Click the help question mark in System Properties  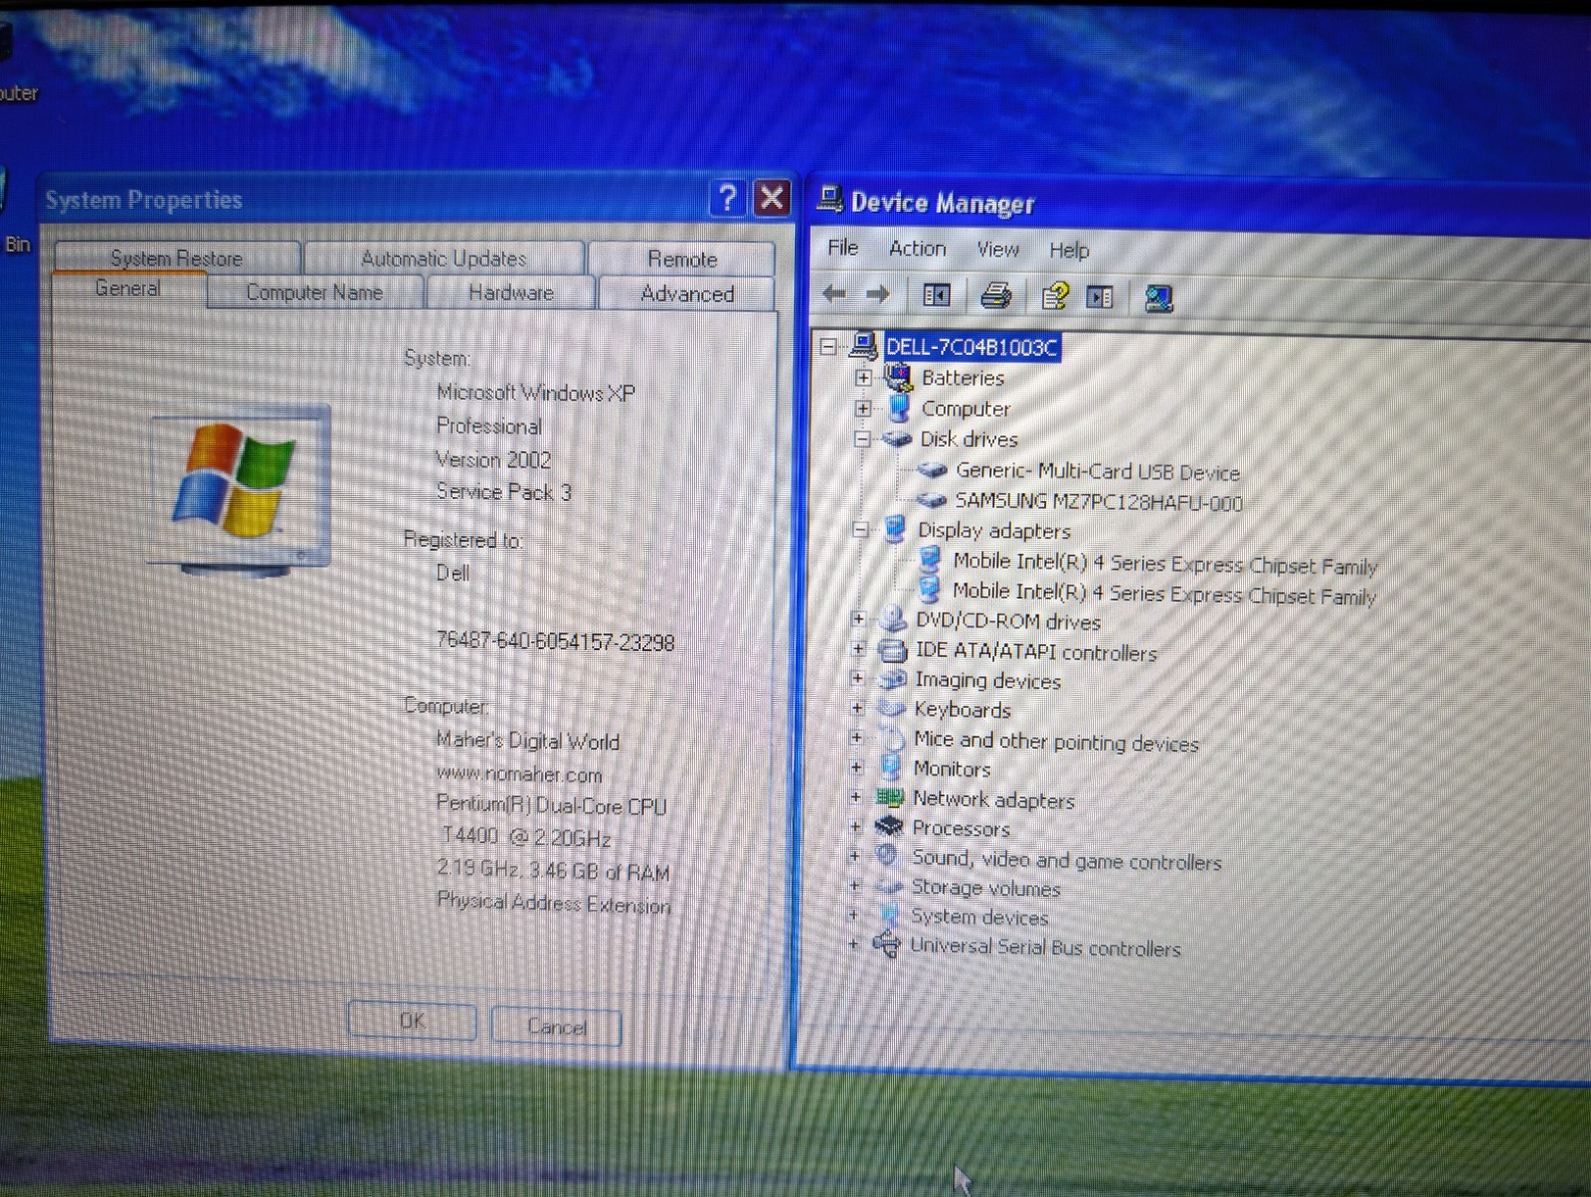point(727,198)
